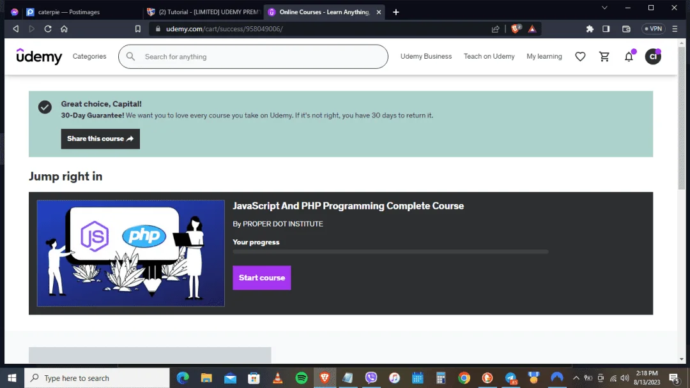Open the taskbar clock showing 2:18 PM
Viewport: 690px width, 388px height.
[x=647, y=378]
